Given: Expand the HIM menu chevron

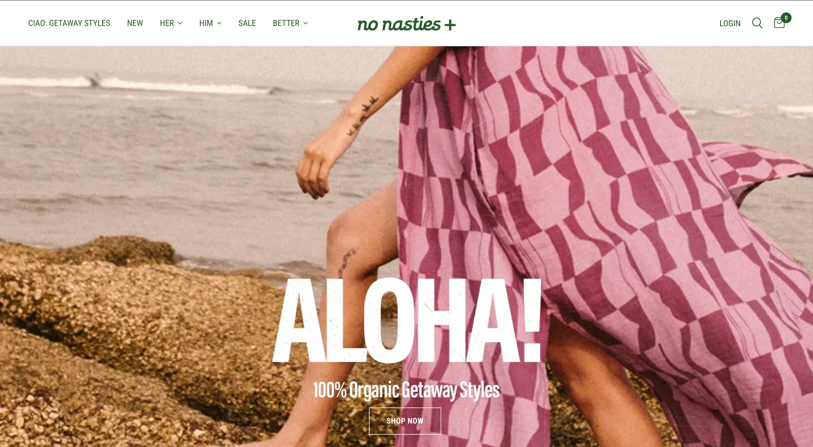Looking at the screenshot, I should point(219,23).
